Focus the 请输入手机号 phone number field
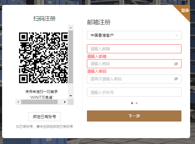The height and width of the screenshot is (144, 195). tap(134, 92)
